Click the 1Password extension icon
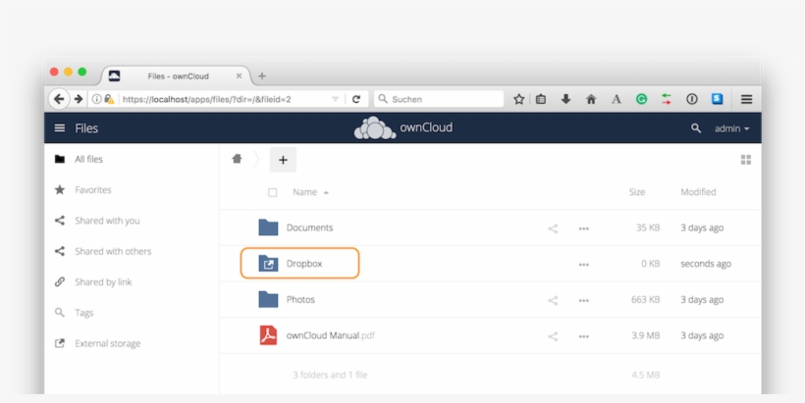Viewport: 805px width, 403px height. [691, 99]
